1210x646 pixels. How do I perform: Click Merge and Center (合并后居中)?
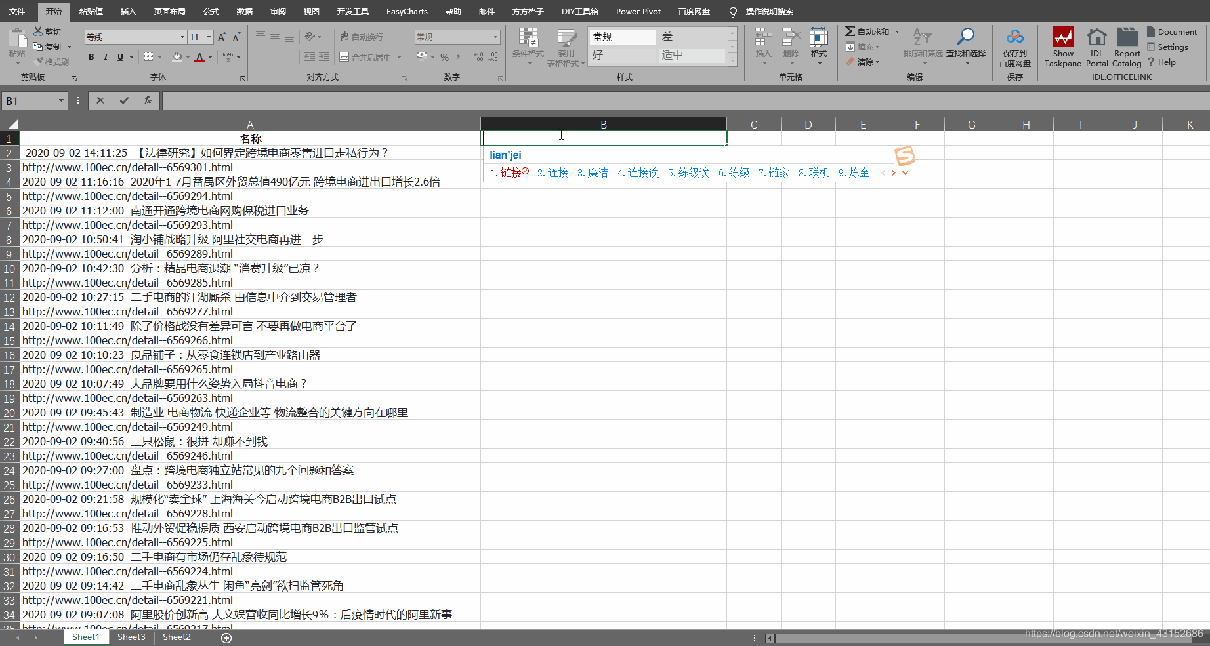point(365,57)
